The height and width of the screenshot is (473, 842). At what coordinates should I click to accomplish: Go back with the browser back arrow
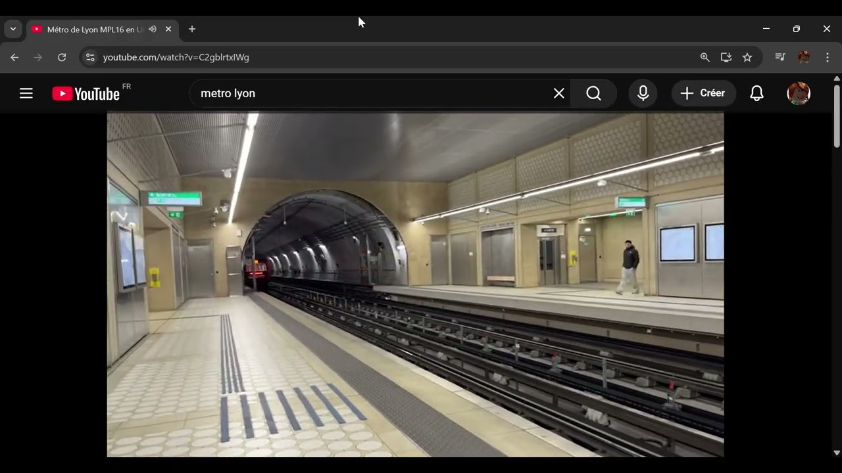(14, 57)
